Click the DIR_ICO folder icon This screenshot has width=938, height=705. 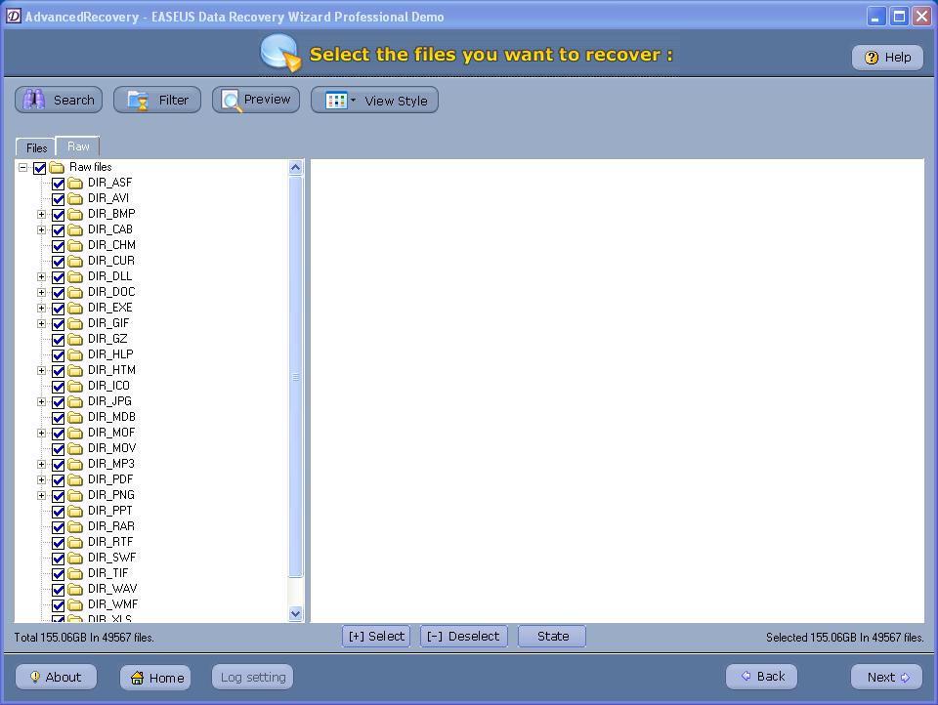click(x=75, y=386)
